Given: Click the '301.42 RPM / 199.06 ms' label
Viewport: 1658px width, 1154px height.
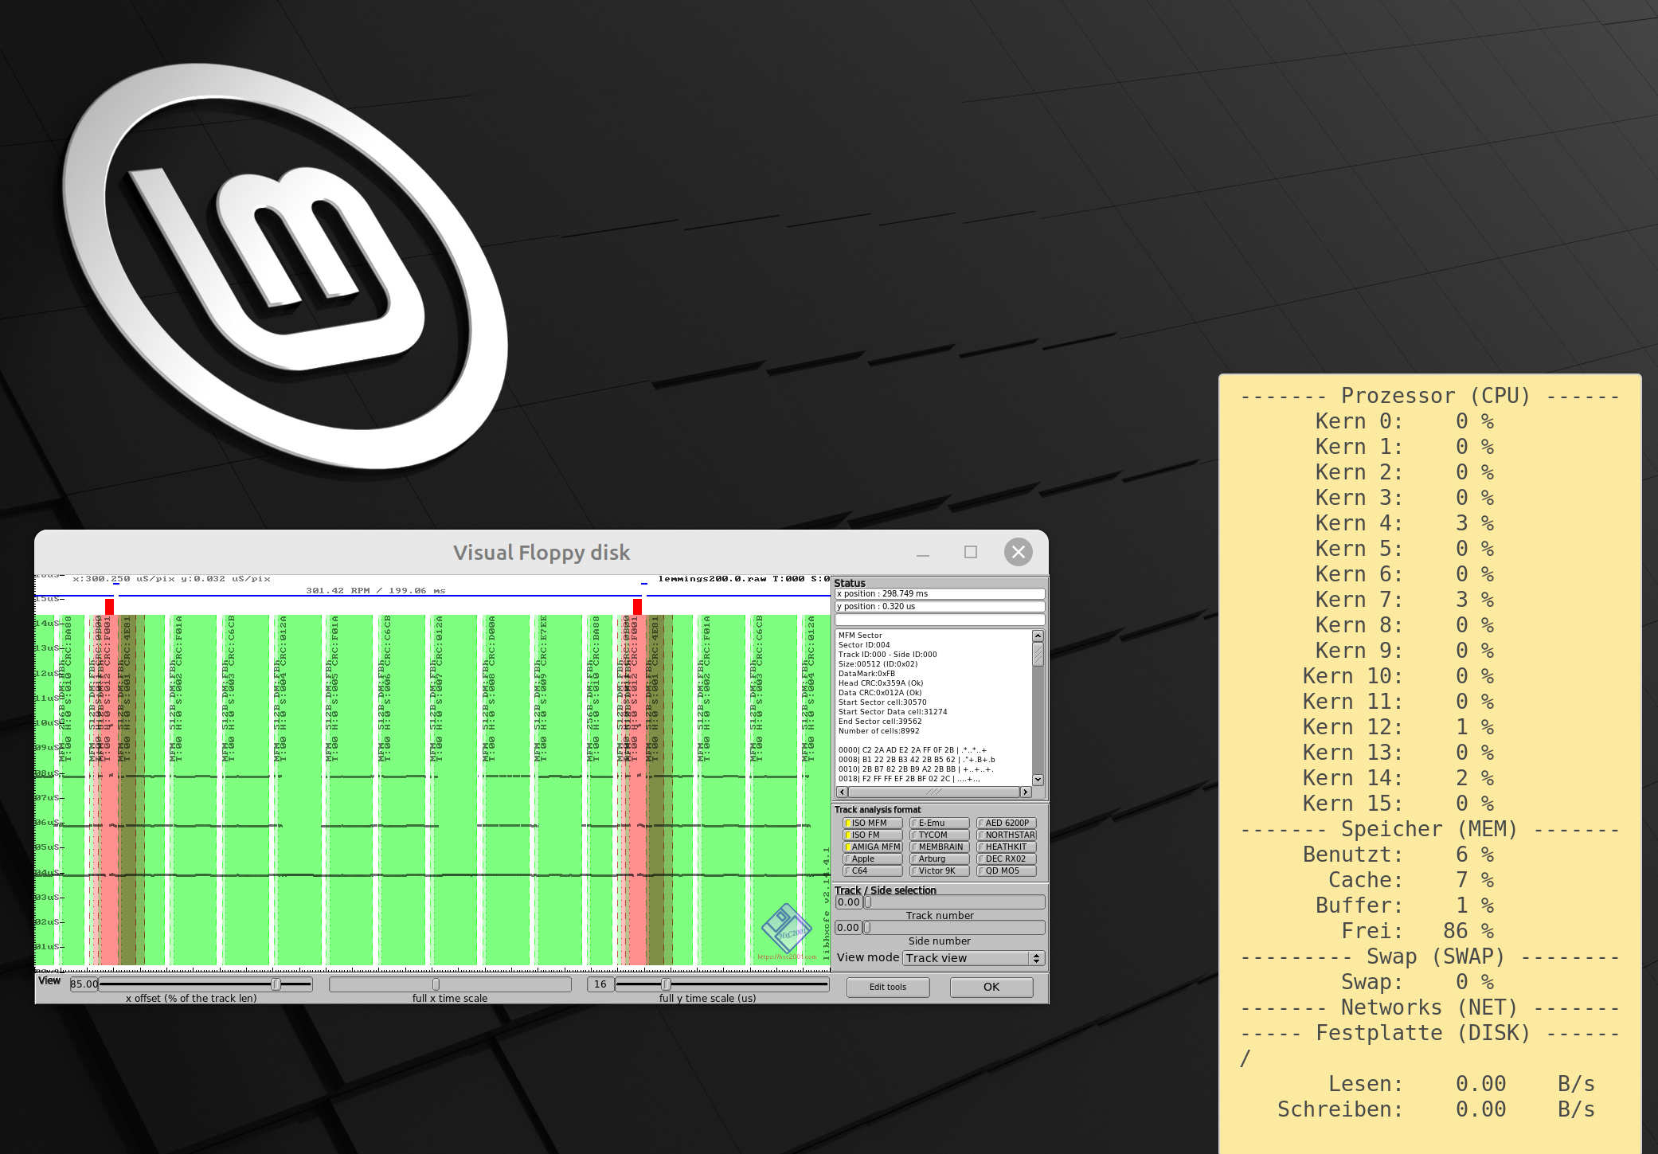Looking at the screenshot, I should point(376,591).
